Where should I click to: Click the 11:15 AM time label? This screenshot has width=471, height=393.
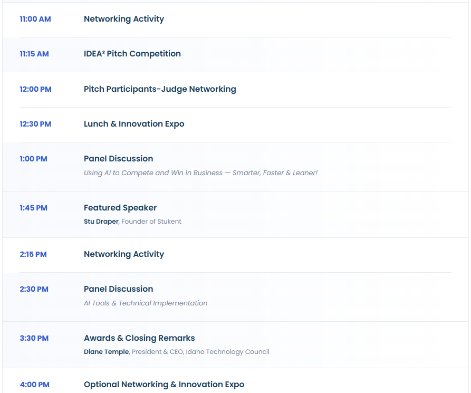34,54
